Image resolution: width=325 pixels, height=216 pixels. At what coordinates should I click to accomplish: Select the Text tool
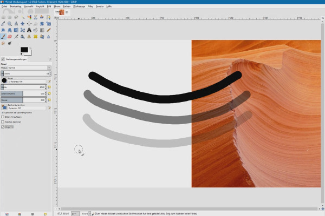click(x=29, y=30)
